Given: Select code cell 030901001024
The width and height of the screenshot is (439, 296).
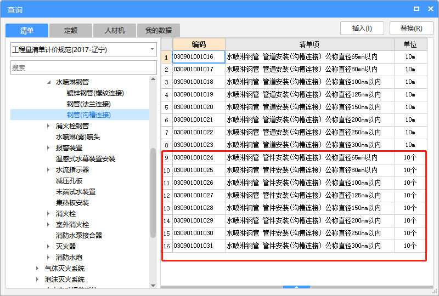Looking at the screenshot, I should (x=199, y=157).
